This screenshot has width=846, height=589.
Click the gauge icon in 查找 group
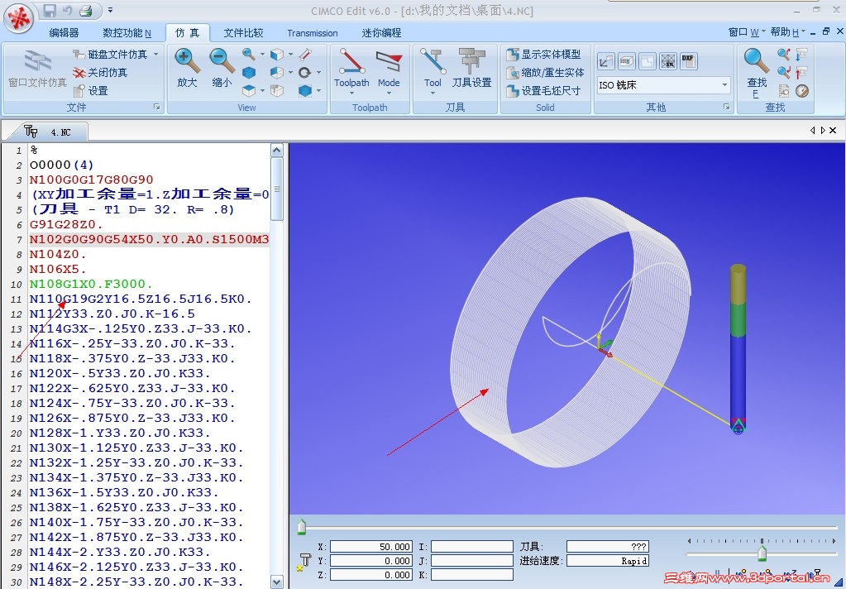coord(802,91)
